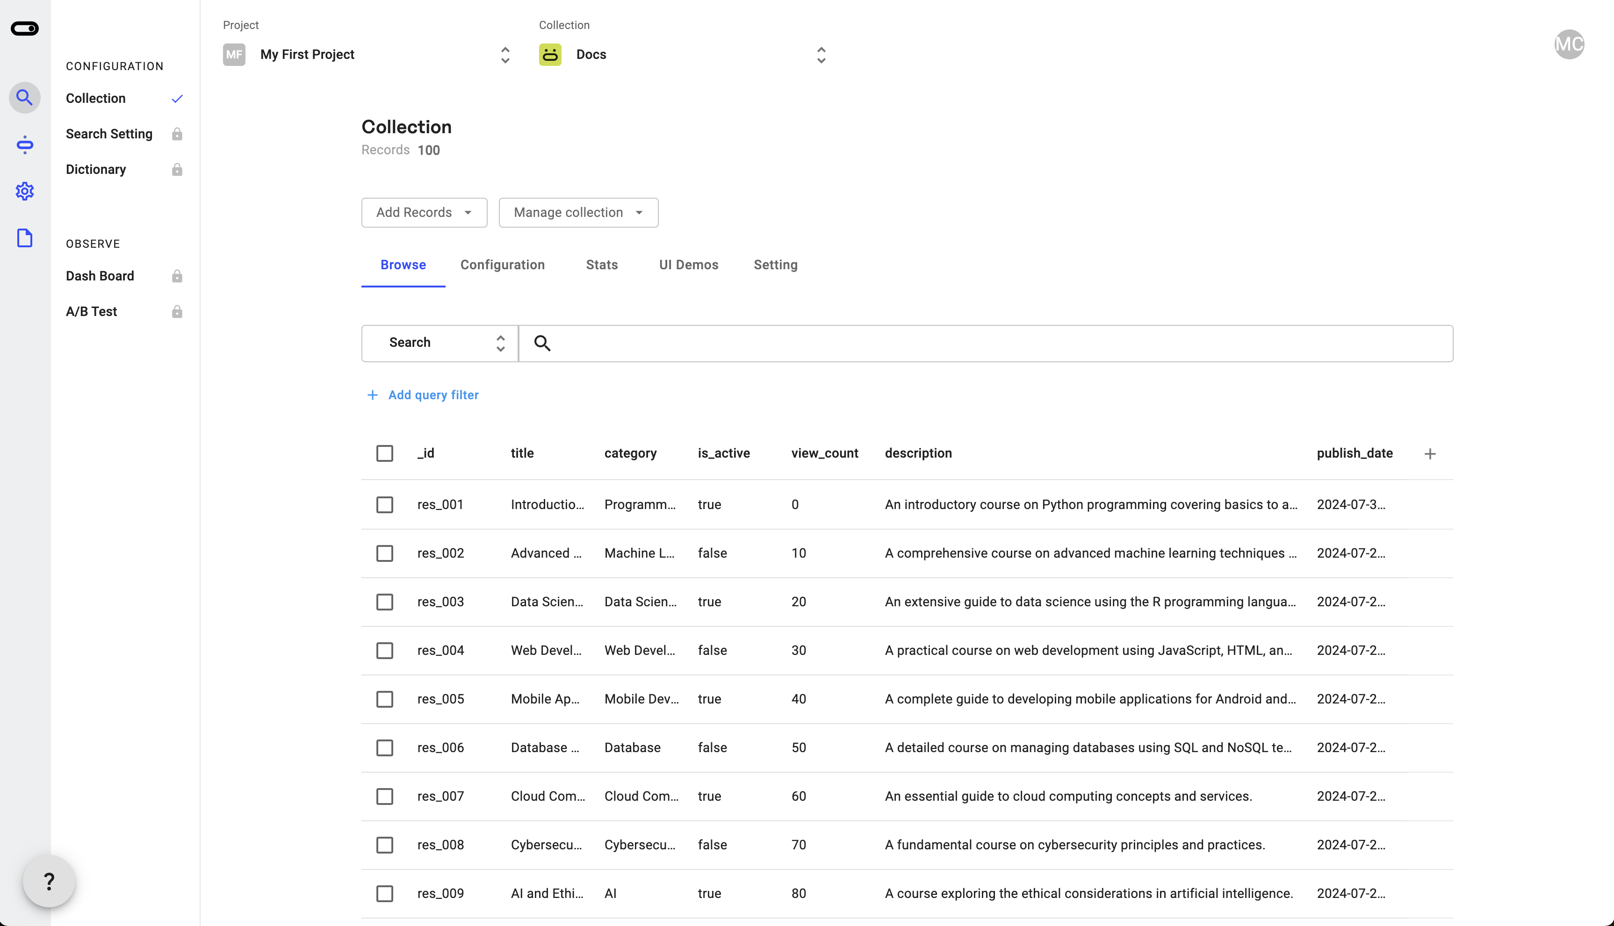The image size is (1614, 926).
Task: Toggle the select-all checkbox in table header
Action: coord(385,453)
